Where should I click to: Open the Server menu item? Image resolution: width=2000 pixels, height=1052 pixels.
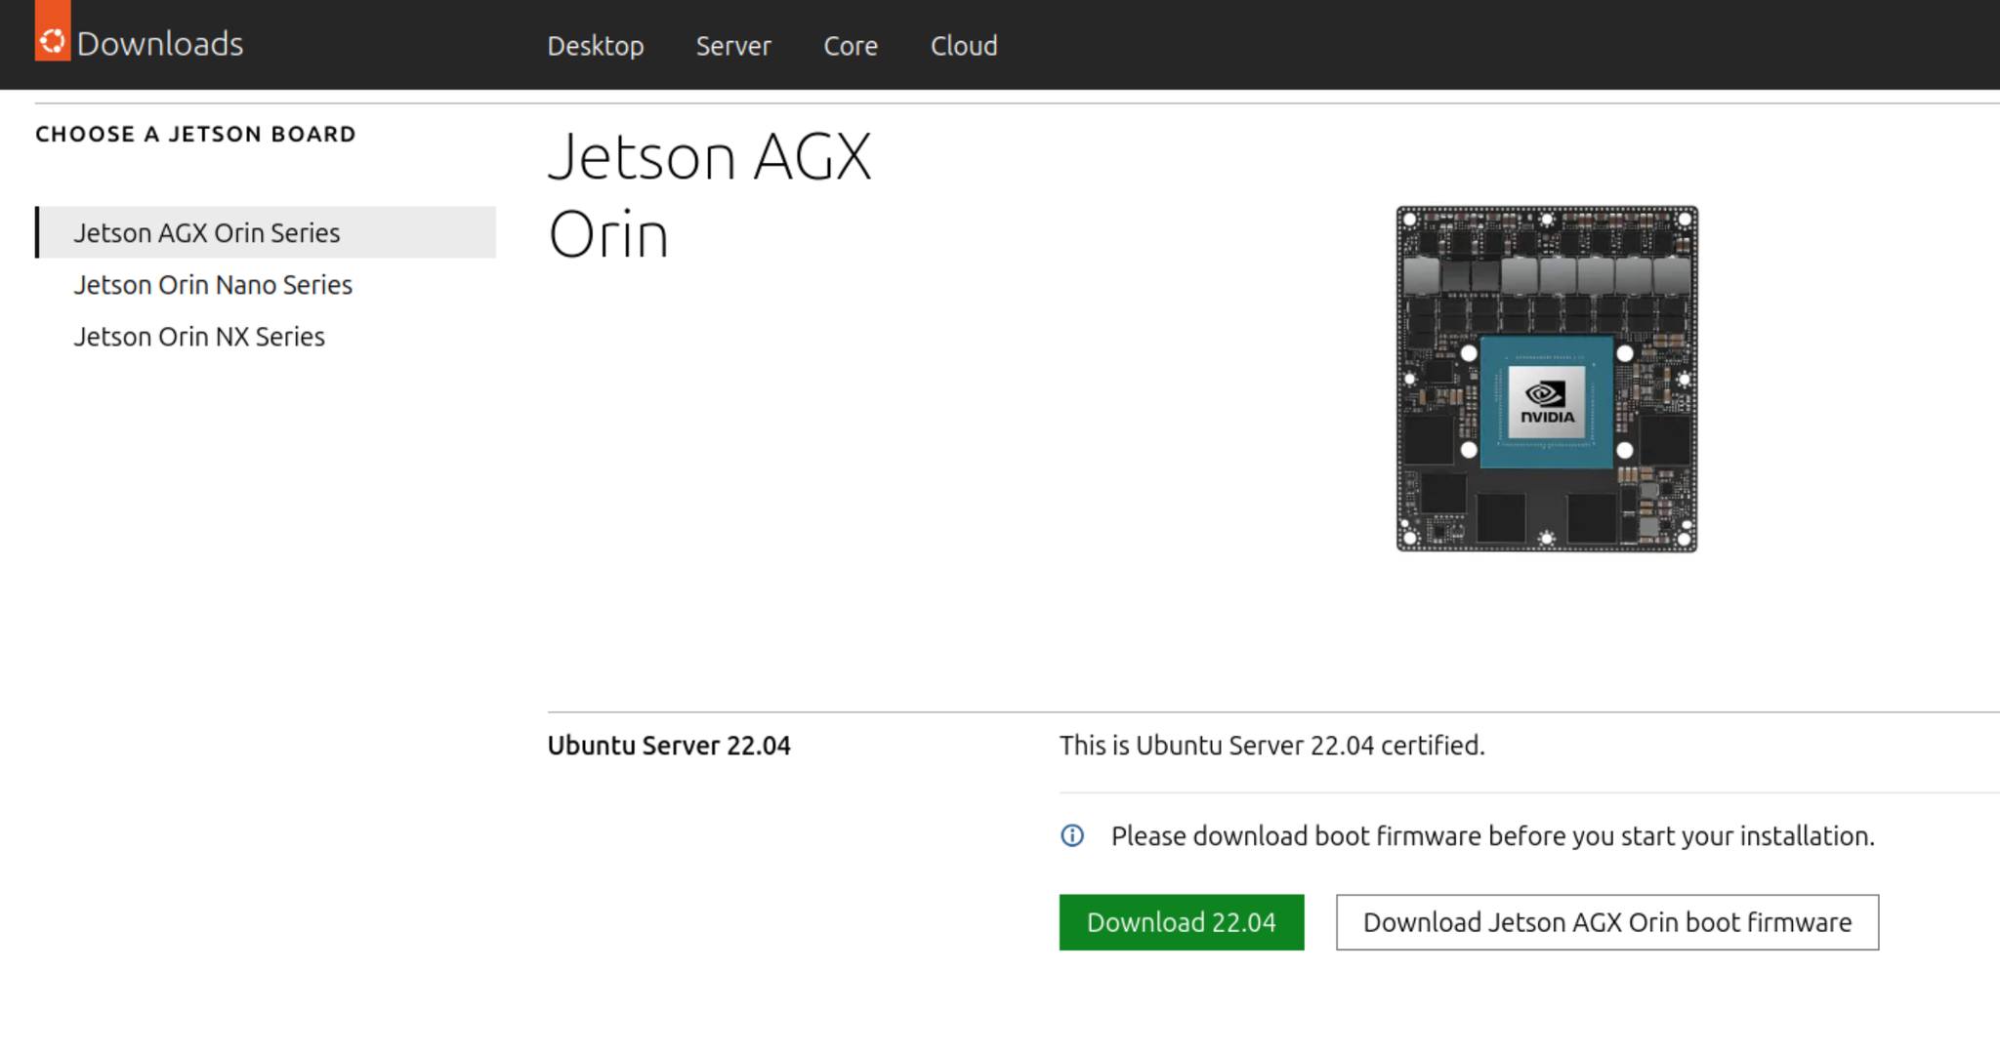(733, 46)
